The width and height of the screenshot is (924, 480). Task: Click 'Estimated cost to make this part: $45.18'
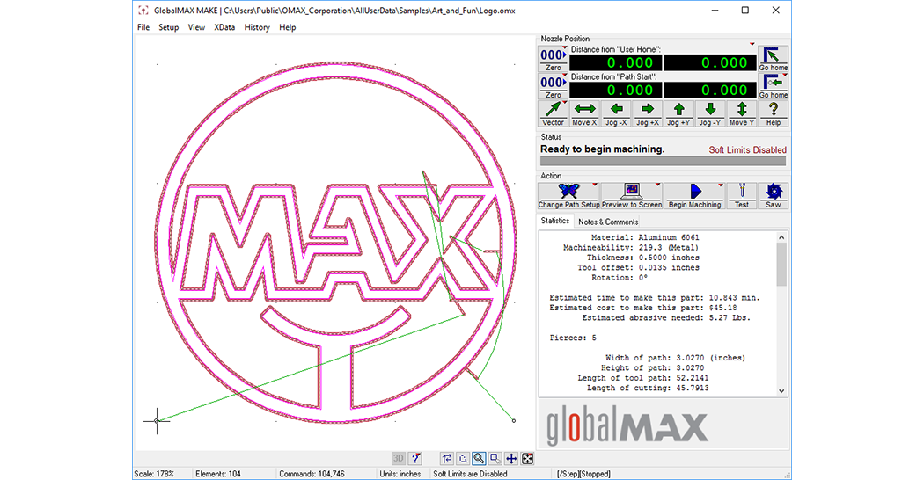pyautogui.click(x=643, y=308)
